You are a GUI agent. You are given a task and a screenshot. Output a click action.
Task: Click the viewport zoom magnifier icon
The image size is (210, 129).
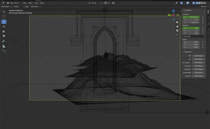(177, 22)
